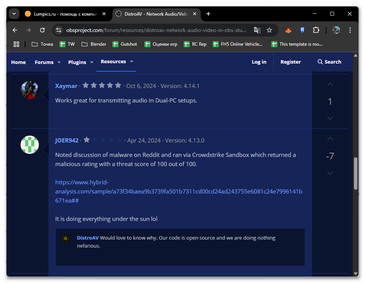Click the site information icon by the URL
The height and width of the screenshot is (283, 365).
[x=58, y=30]
